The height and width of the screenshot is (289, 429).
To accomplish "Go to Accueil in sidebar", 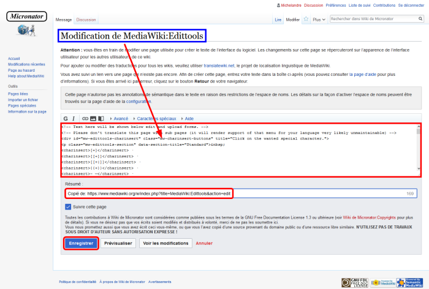I will tap(13, 59).
